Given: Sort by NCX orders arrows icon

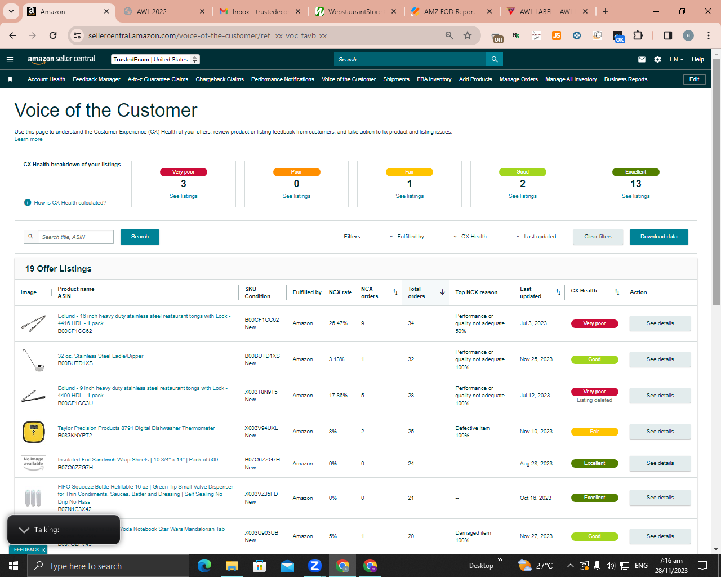Looking at the screenshot, I should coord(395,292).
